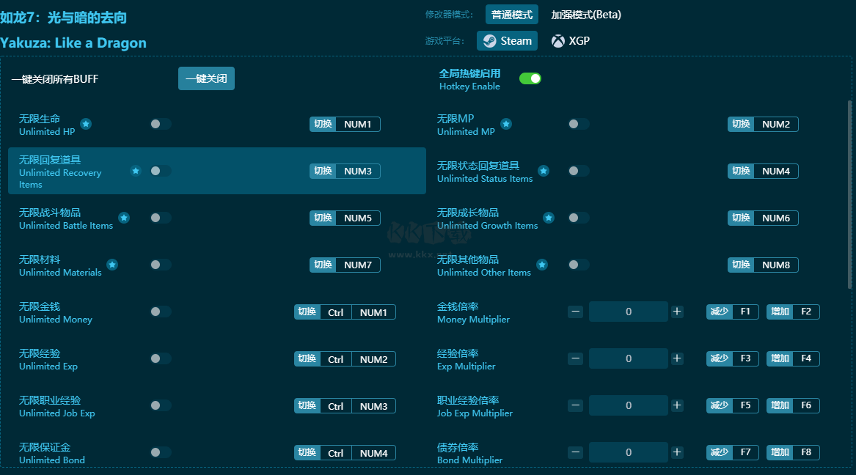Select the Steam platform option
The height and width of the screenshot is (475, 856).
pos(507,41)
